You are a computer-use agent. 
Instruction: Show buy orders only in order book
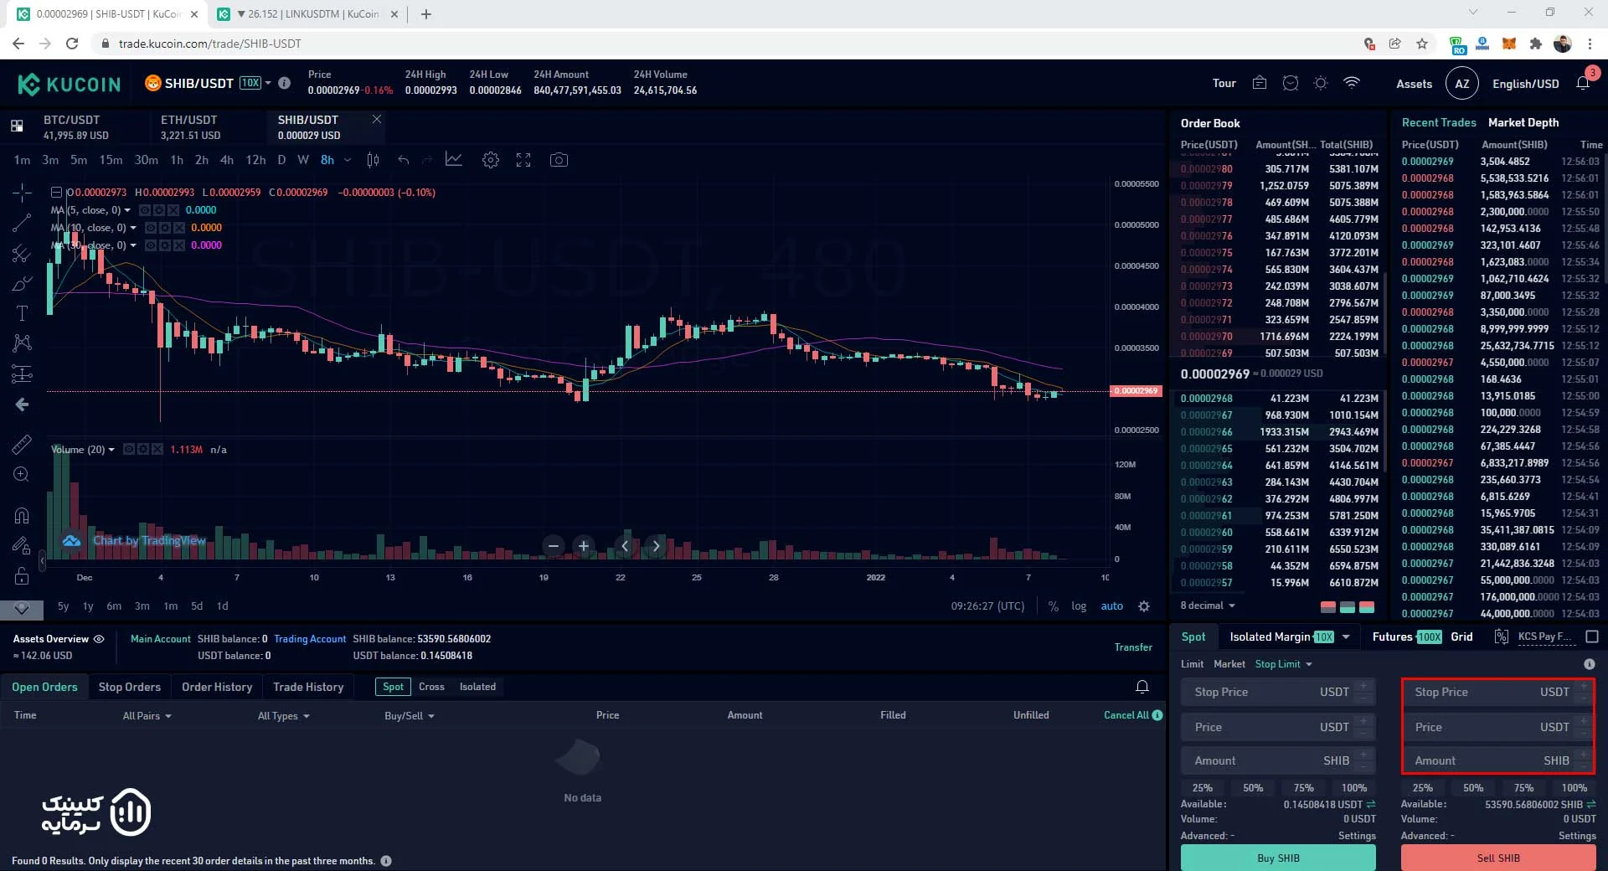coord(1348,606)
